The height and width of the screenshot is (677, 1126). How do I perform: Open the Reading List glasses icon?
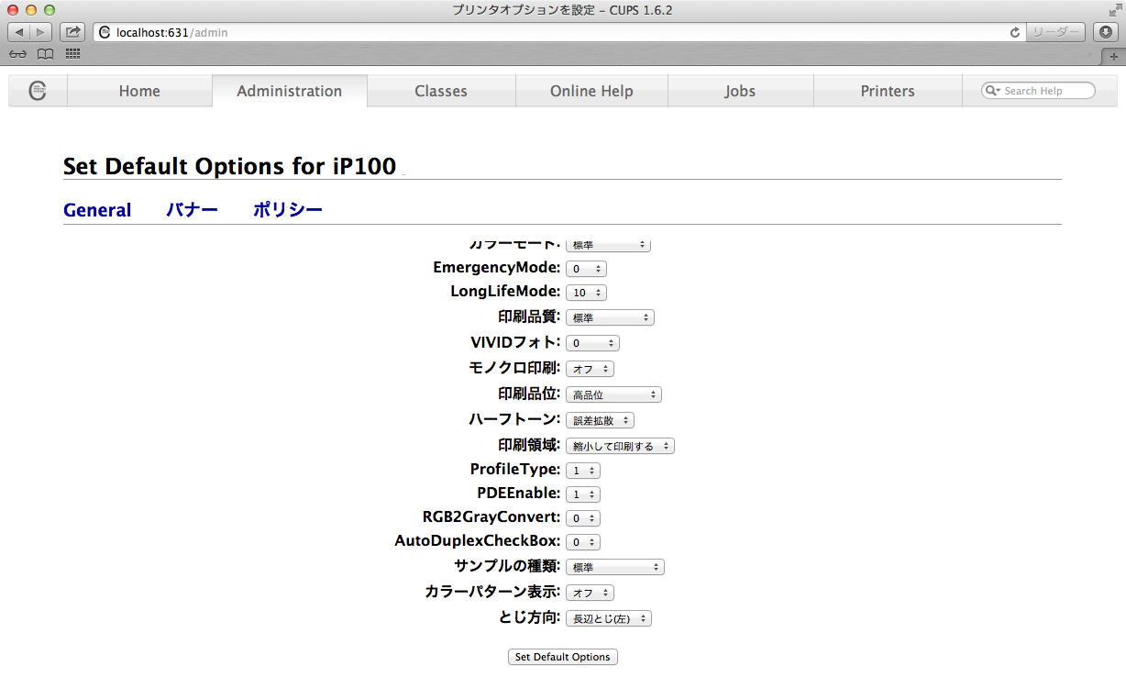click(x=17, y=54)
